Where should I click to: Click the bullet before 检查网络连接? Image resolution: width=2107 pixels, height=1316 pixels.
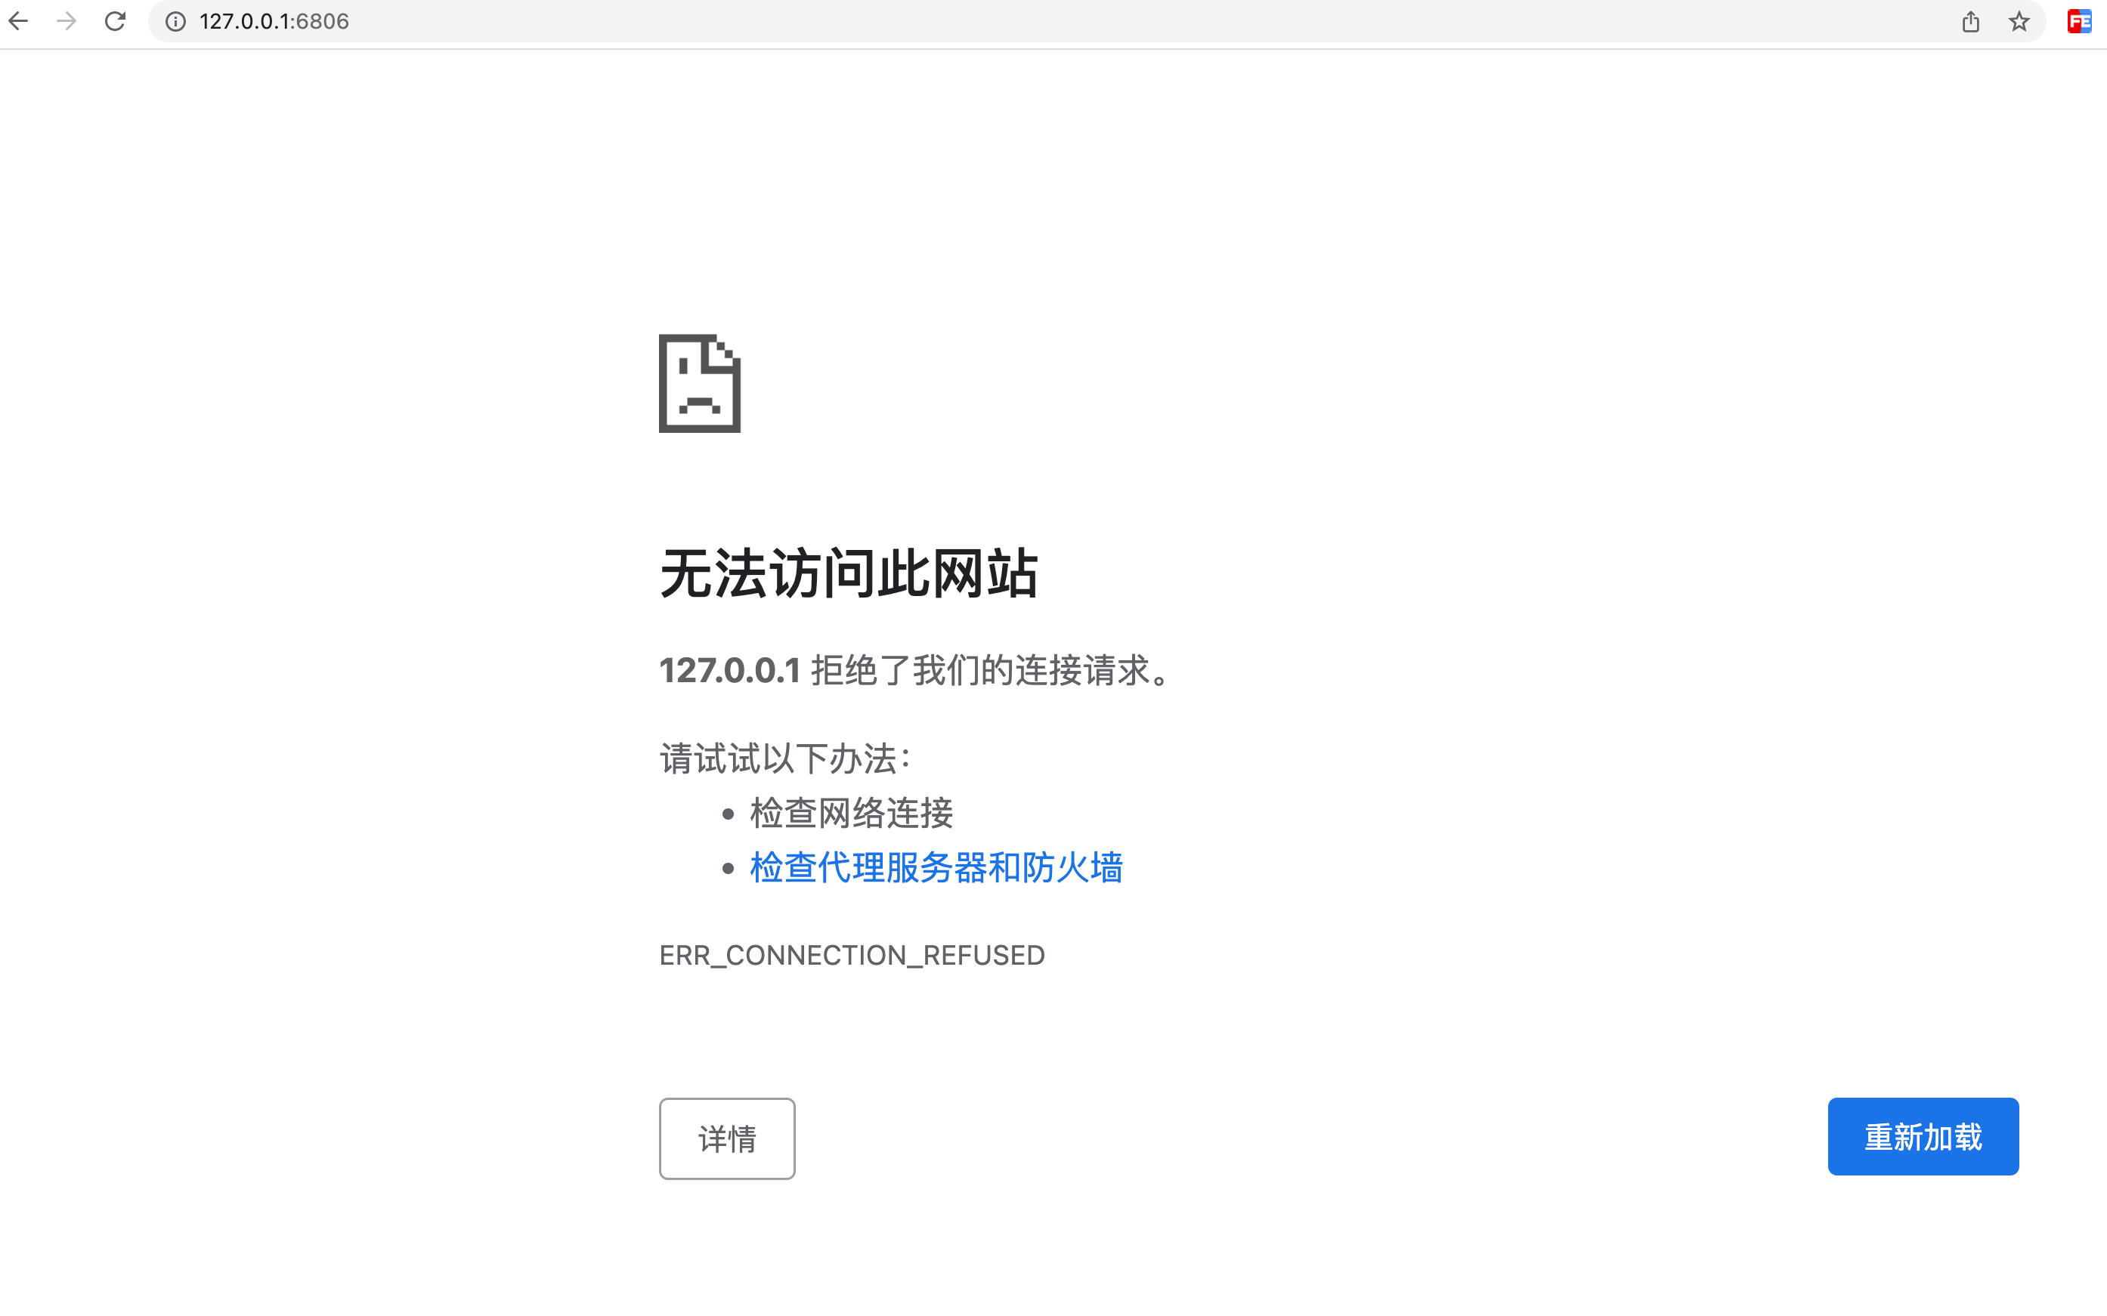728,814
